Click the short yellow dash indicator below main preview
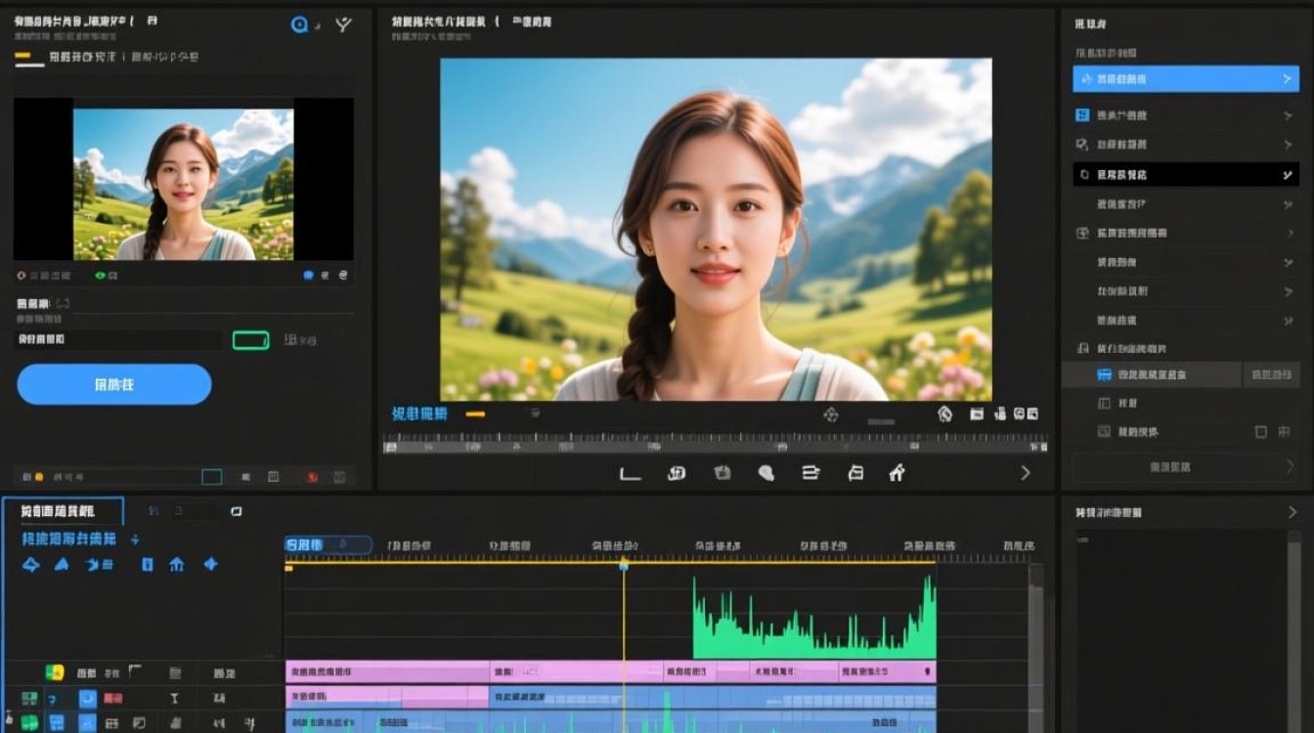1314x733 pixels. pos(475,414)
